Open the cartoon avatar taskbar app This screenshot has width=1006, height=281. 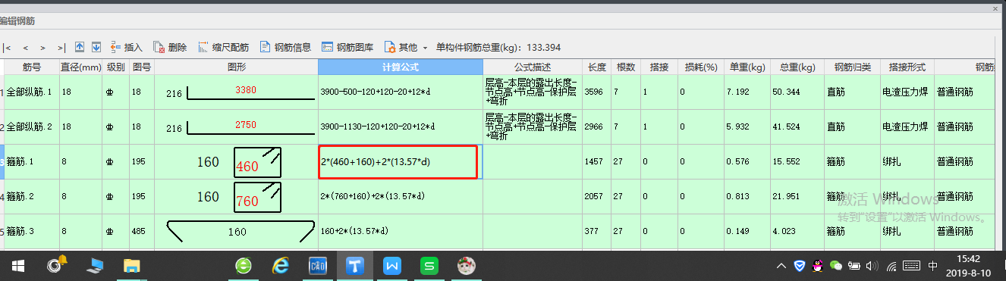(466, 266)
